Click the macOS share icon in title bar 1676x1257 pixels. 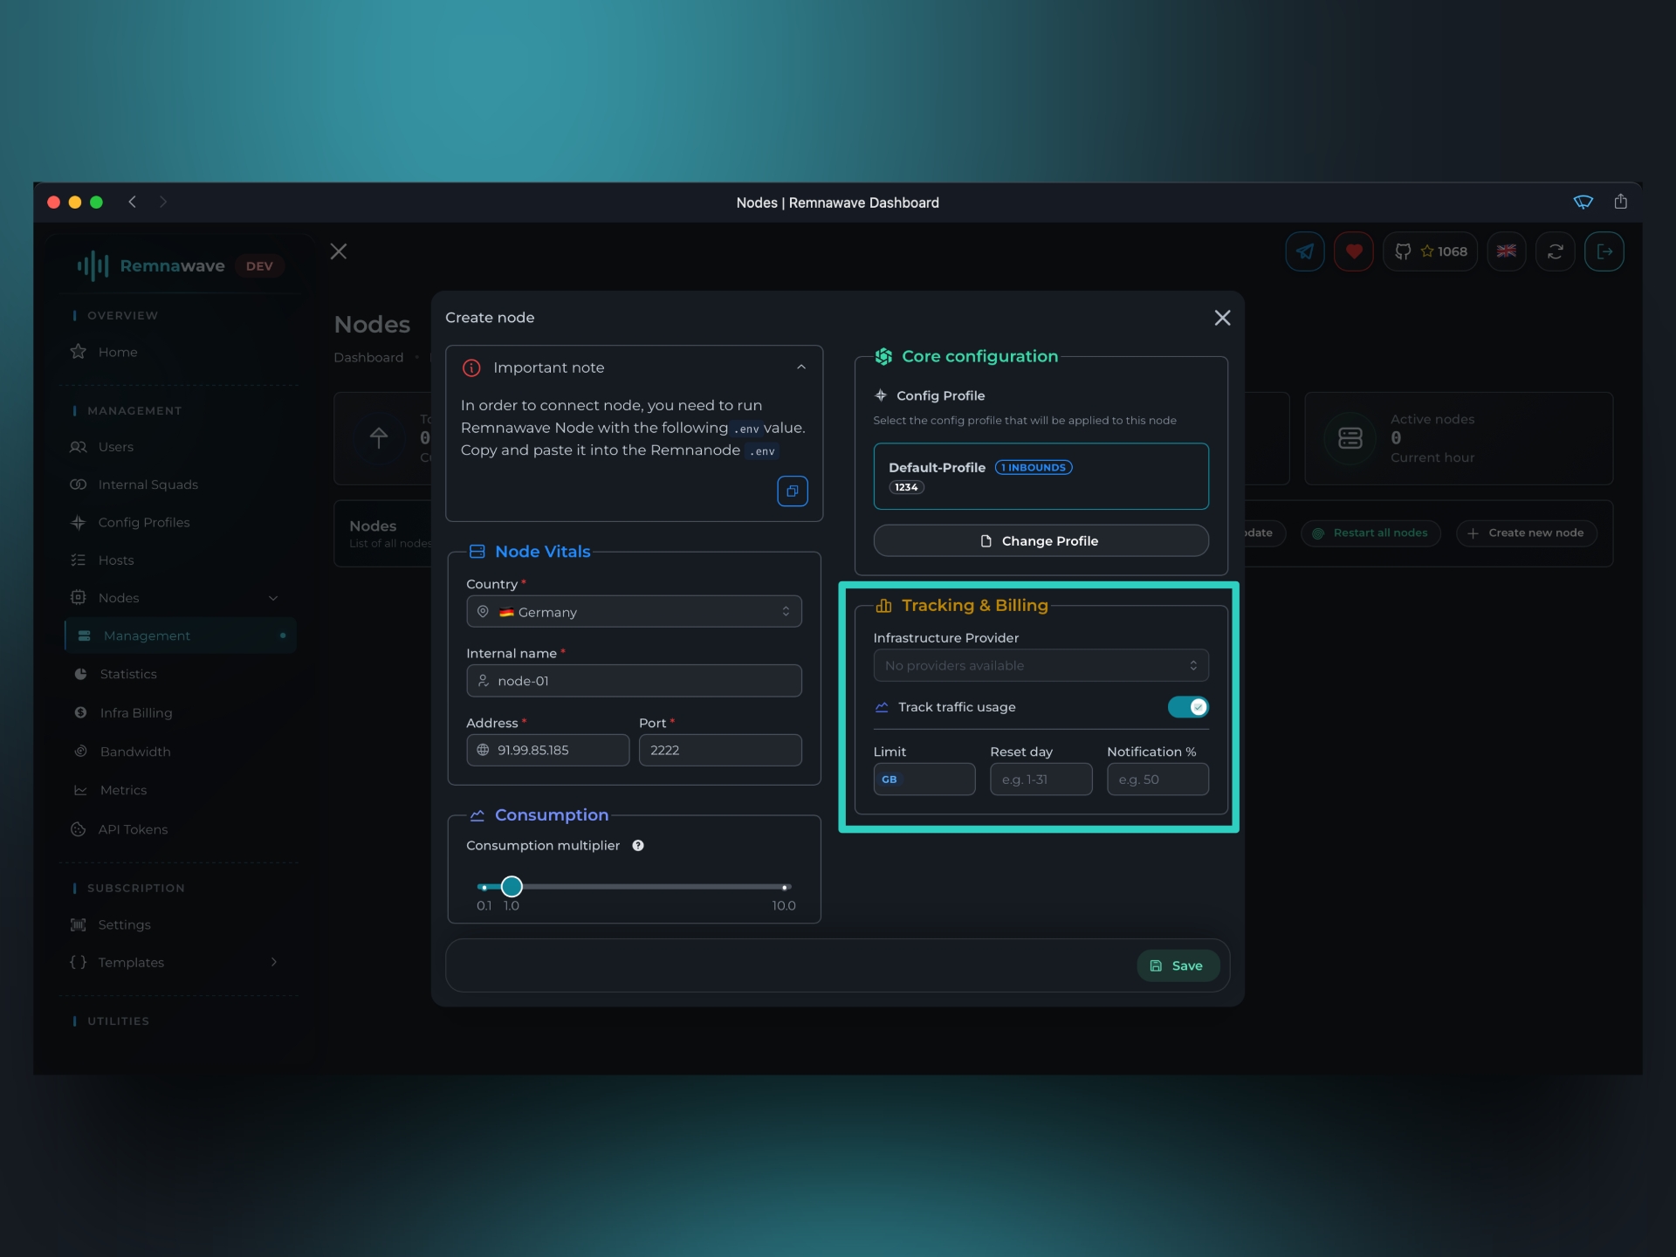tap(1620, 202)
